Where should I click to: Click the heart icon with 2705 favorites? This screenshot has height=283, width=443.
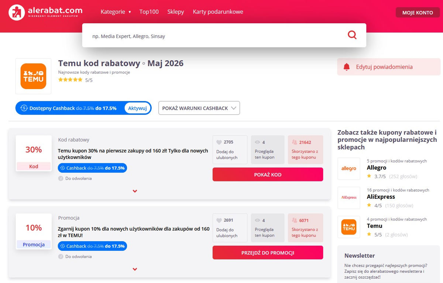point(219,142)
